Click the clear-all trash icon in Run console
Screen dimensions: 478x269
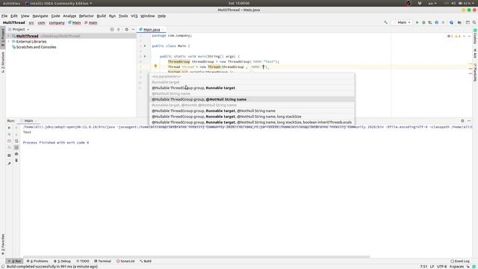click(16, 161)
